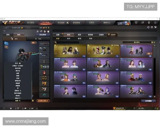The height and width of the screenshot is (128, 160).
Task: Click the podium-like icon above 持有效果
Action: 38,31
